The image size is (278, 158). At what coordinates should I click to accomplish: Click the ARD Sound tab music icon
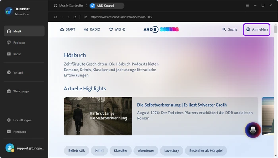click(93, 6)
